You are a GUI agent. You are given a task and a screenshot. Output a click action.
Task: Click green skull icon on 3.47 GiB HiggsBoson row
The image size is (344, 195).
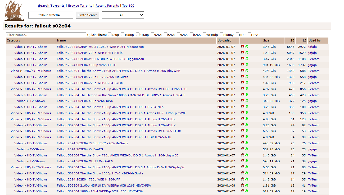point(247,59)
